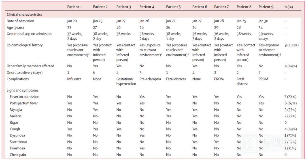Screen dimensions: 306x159
Task: Click the Patient 1 column header
Action: [x=75, y=7]
